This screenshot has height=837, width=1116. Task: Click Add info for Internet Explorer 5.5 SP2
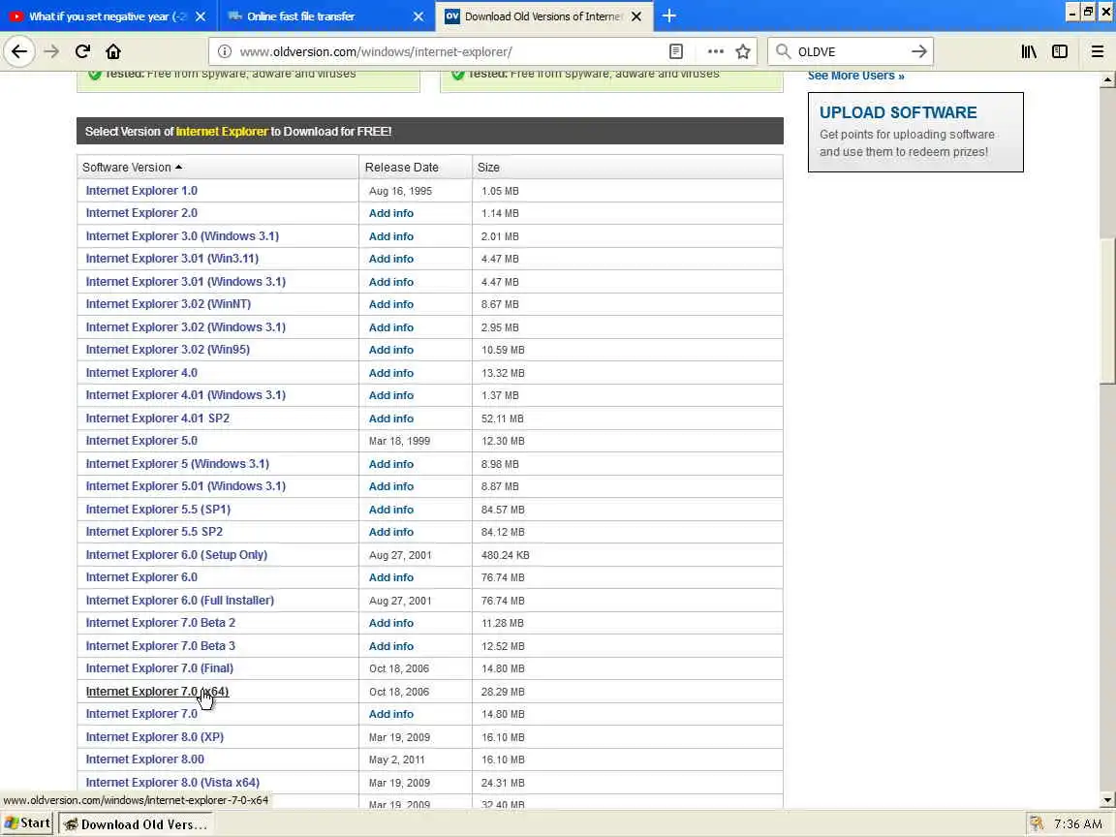coord(390,532)
